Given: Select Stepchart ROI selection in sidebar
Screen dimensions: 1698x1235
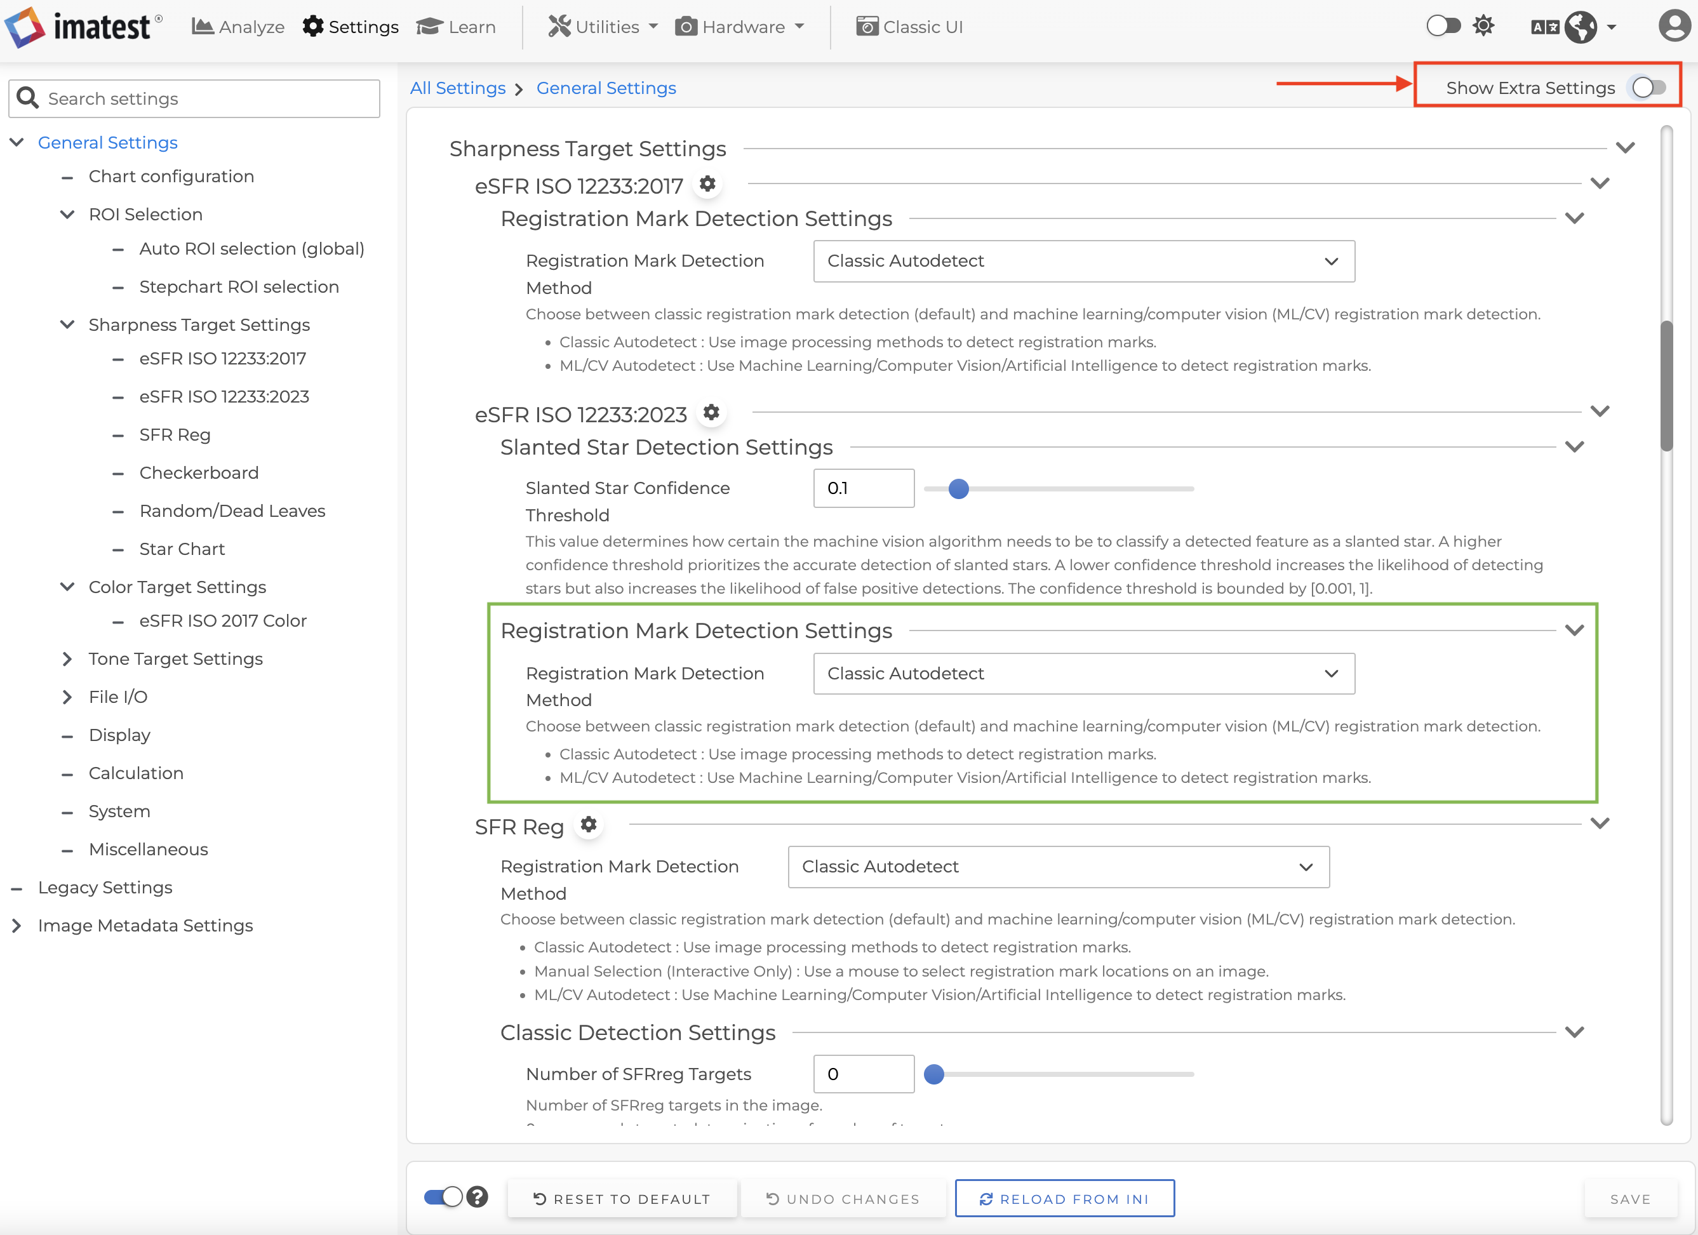Looking at the screenshot, I should pyautogui.click(x=239, y=286).
